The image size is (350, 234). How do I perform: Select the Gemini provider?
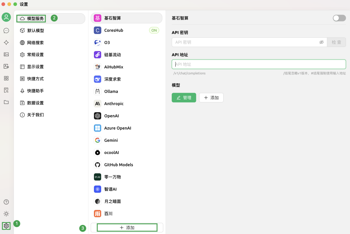(x=126, y=140)
